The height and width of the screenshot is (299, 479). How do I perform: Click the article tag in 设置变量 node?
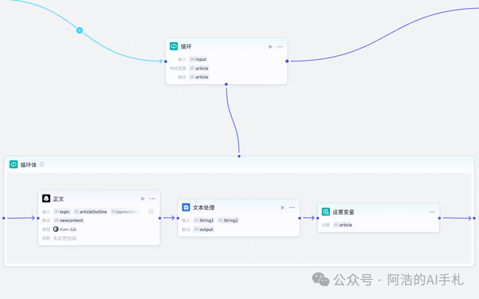[343, 225]
